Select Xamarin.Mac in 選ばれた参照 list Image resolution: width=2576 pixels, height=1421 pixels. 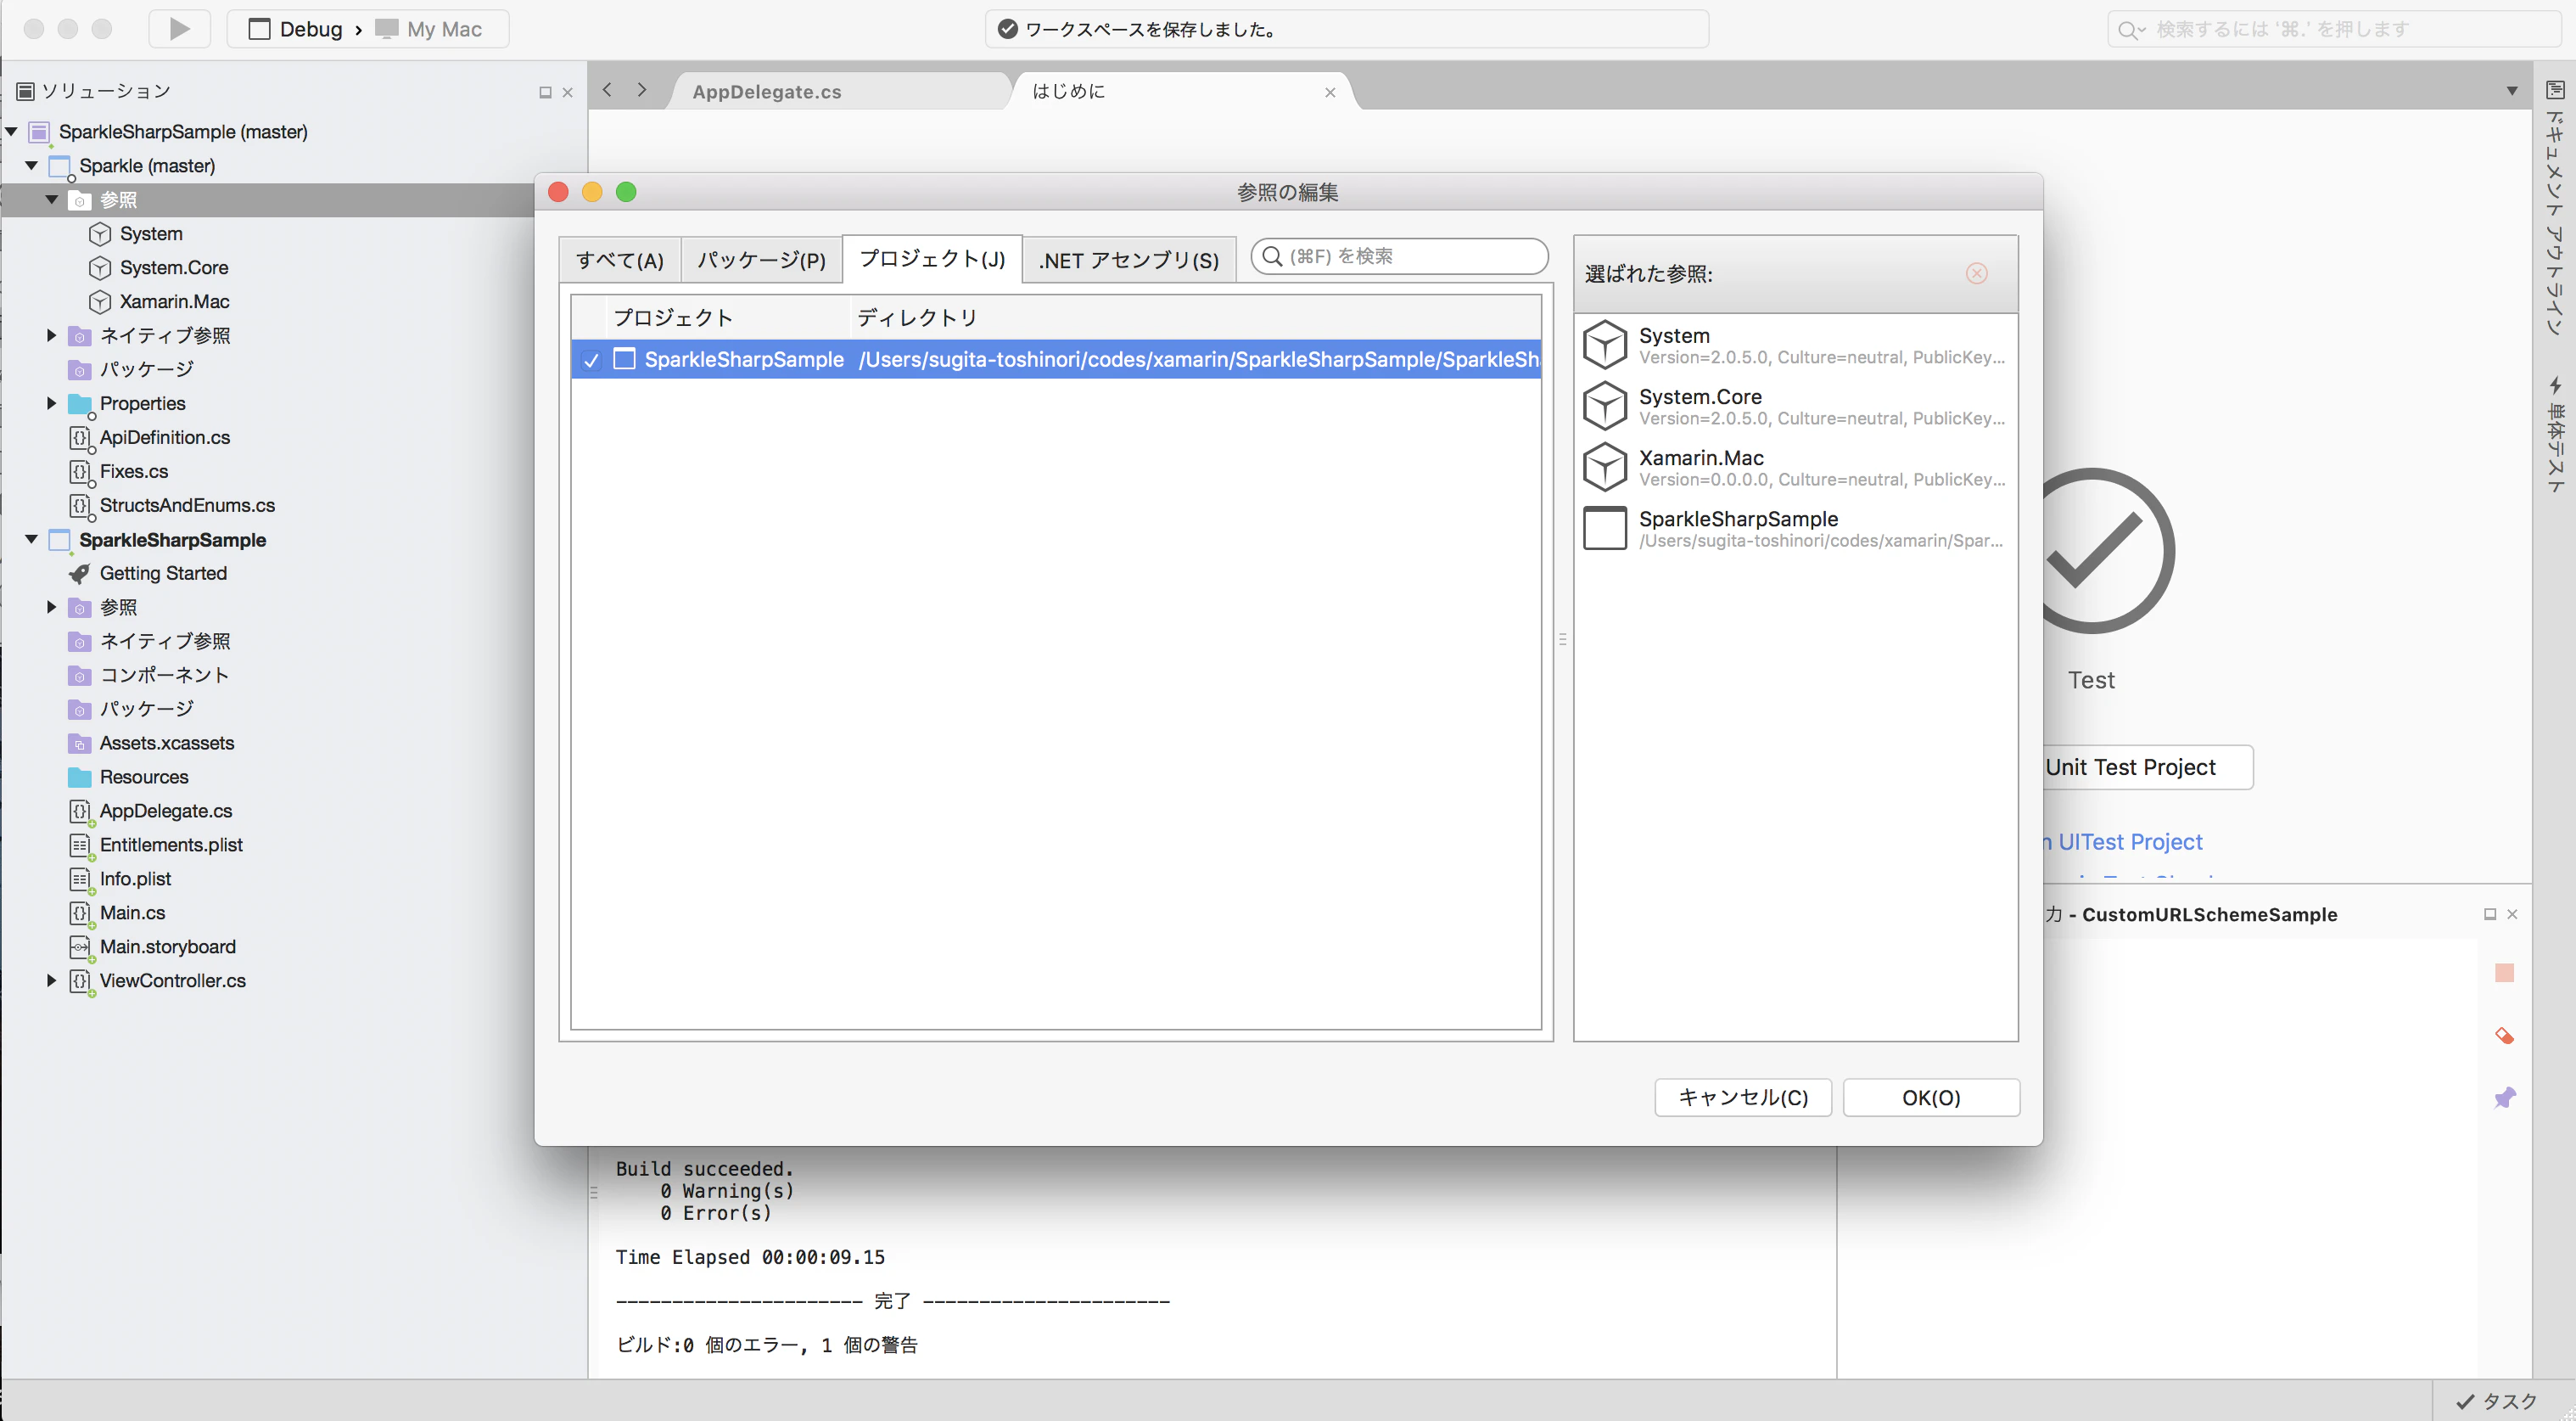[x=1795, y=468]
